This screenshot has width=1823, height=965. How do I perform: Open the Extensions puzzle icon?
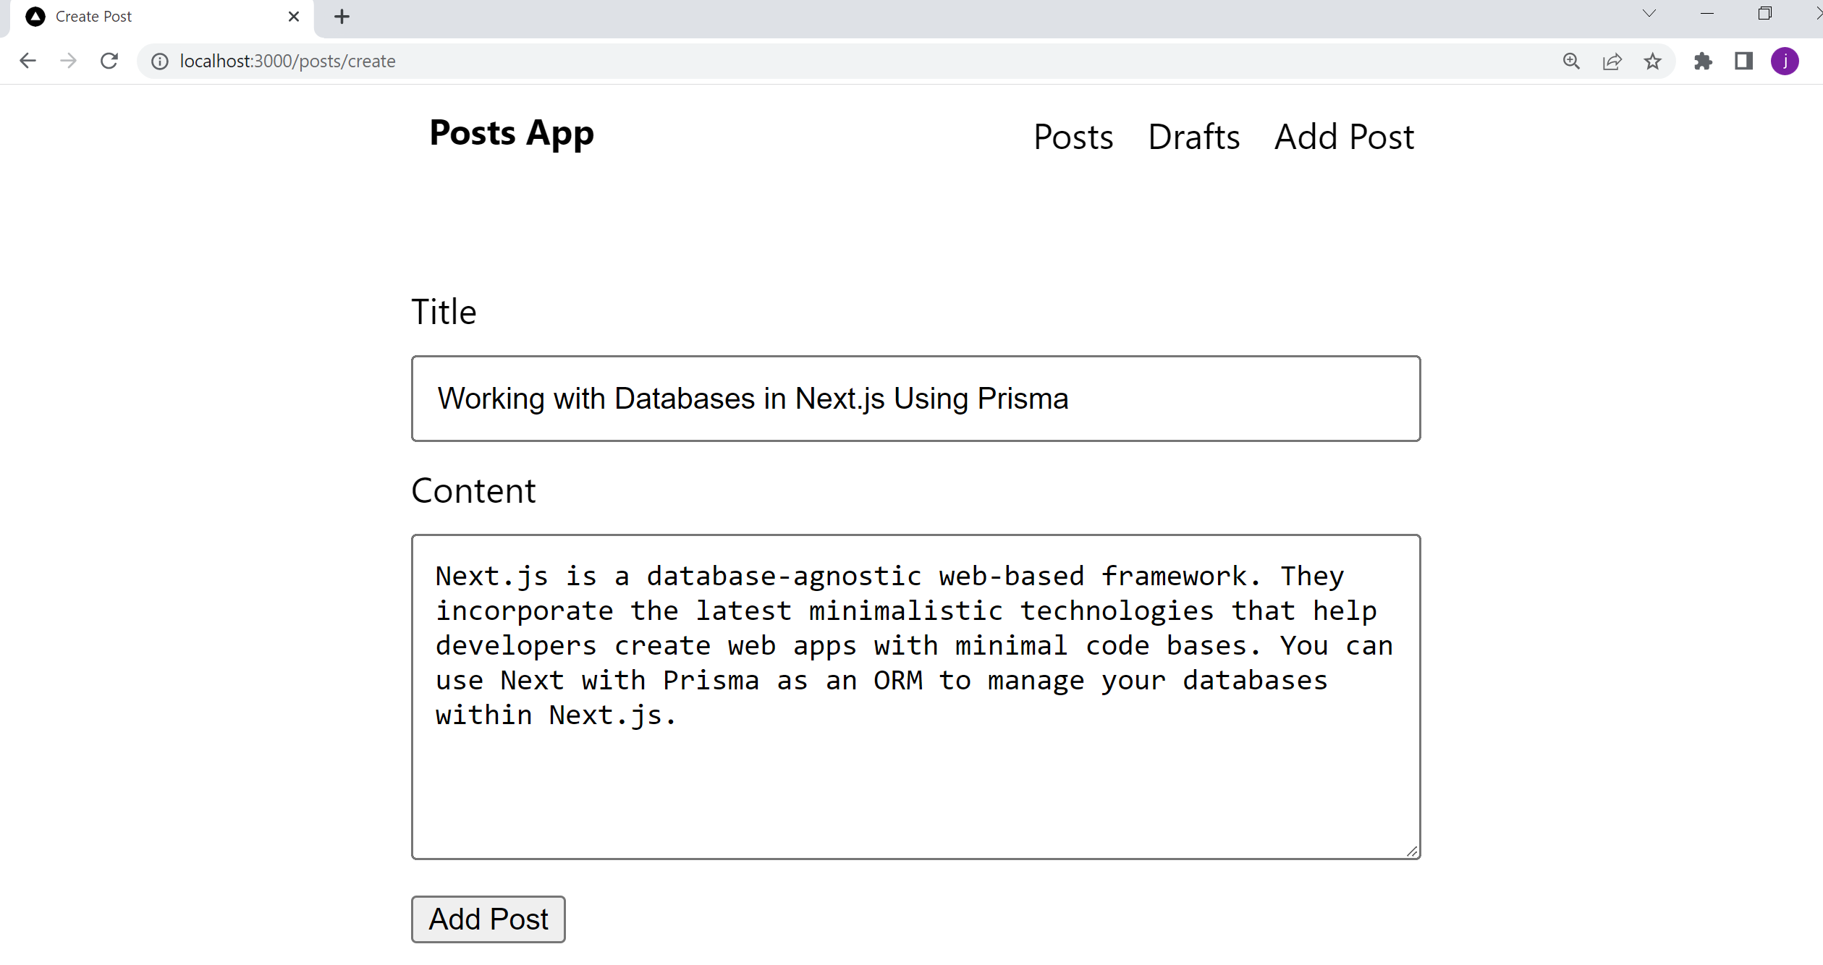[1704, 61]
